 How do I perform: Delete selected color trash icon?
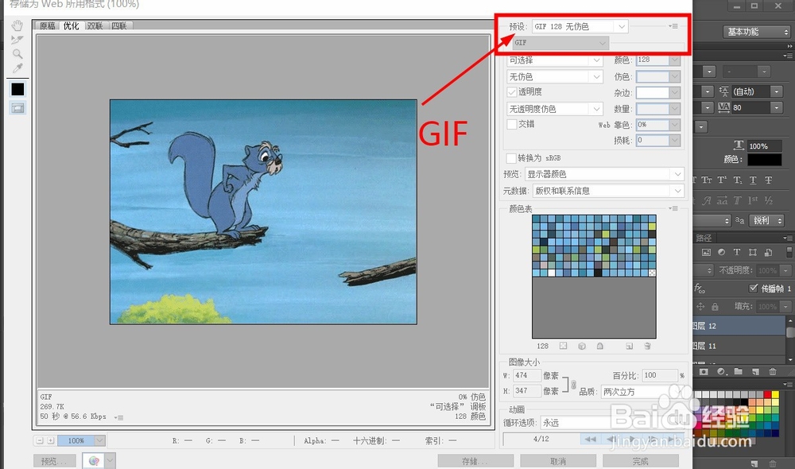pos(647,346)
